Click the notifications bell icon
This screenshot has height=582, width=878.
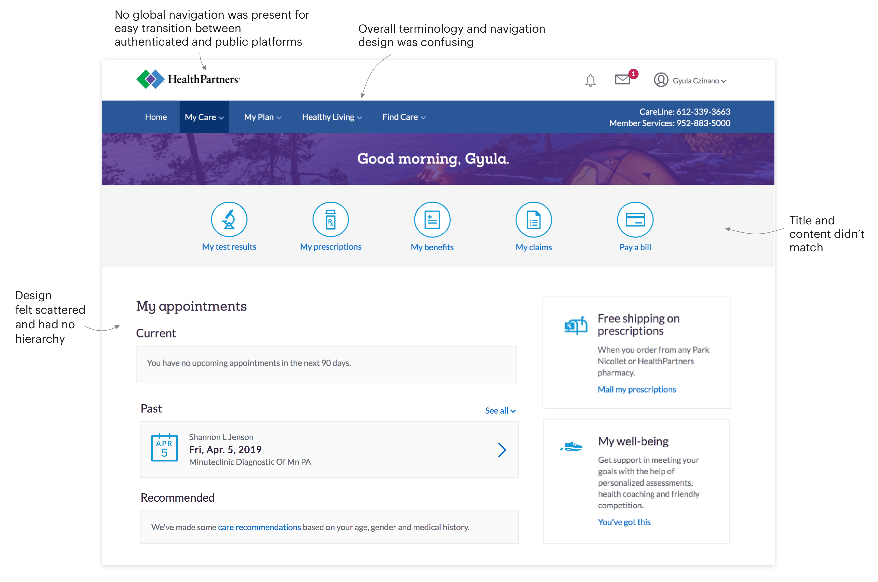[x=590, y=81]
